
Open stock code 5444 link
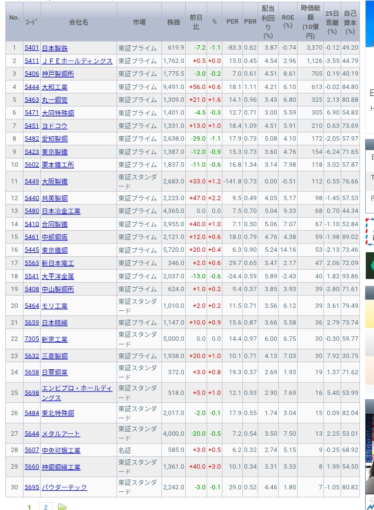click(x=31, y=87)
